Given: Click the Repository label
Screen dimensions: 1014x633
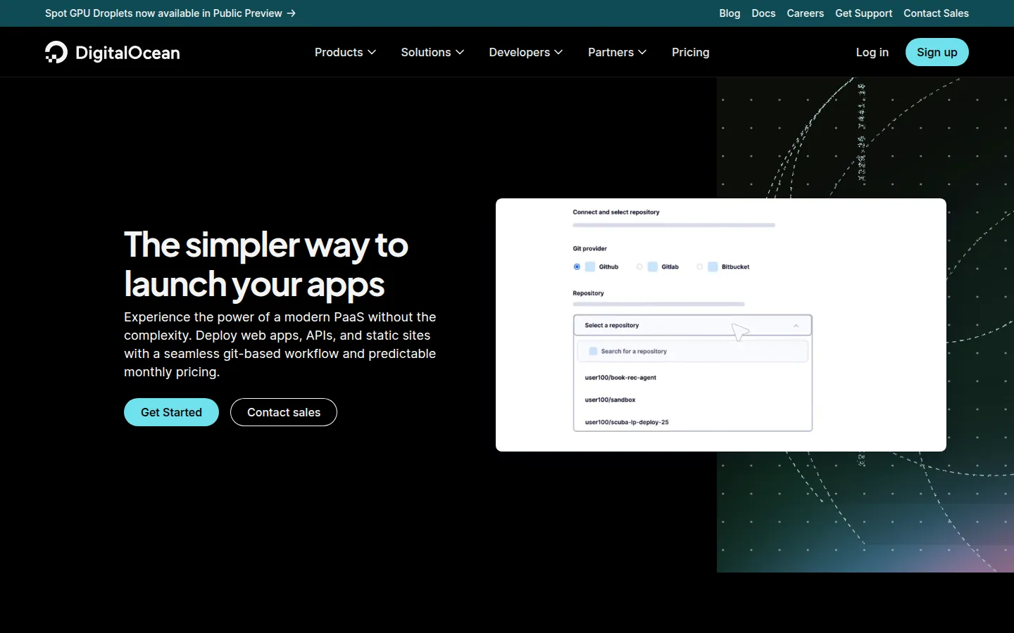Looking at the screenshot, I should pos(588,293).
